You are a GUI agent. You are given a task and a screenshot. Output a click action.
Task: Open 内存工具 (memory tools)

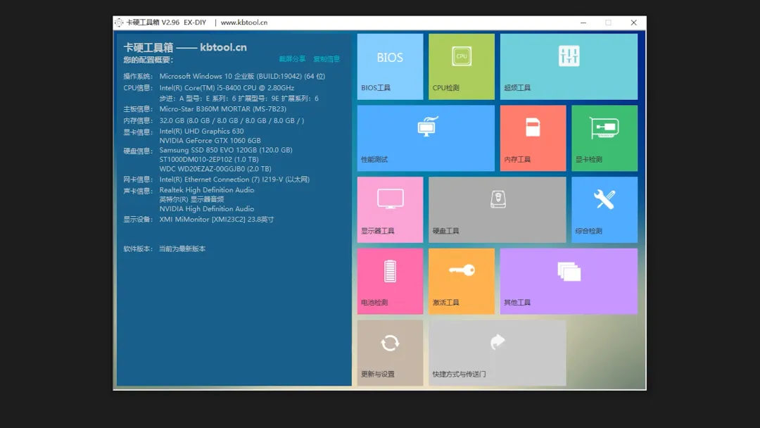point(533,137)
